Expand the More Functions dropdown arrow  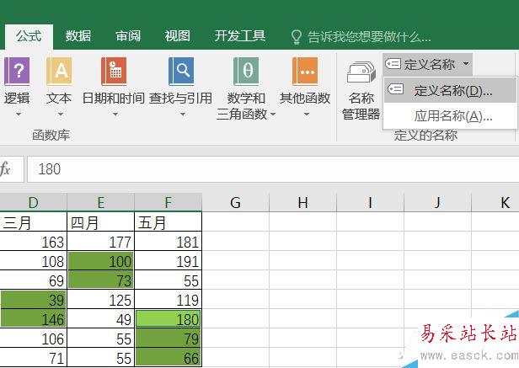click(x=305, y=115)
